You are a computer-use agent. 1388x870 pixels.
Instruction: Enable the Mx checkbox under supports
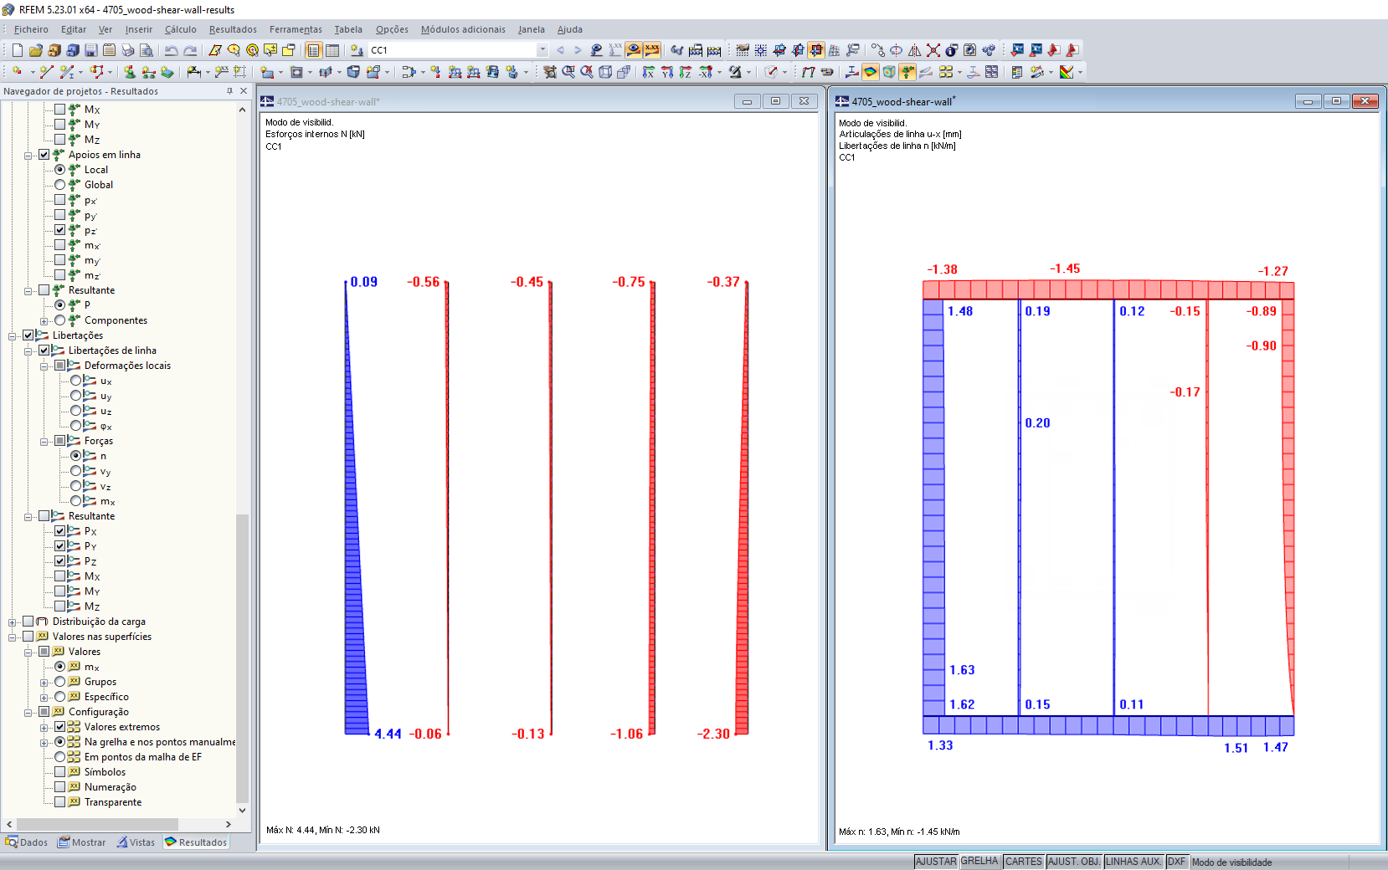click(60, 110)
